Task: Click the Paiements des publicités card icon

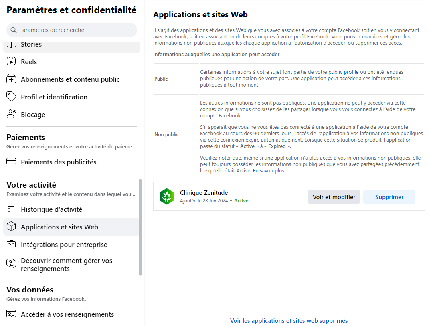Action: (x=11, y=162)
